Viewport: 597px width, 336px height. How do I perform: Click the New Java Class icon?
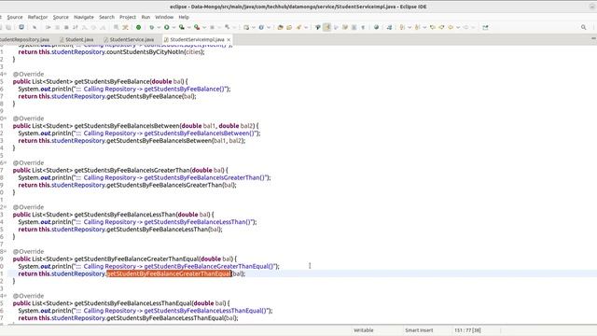[x=261, y=27]
